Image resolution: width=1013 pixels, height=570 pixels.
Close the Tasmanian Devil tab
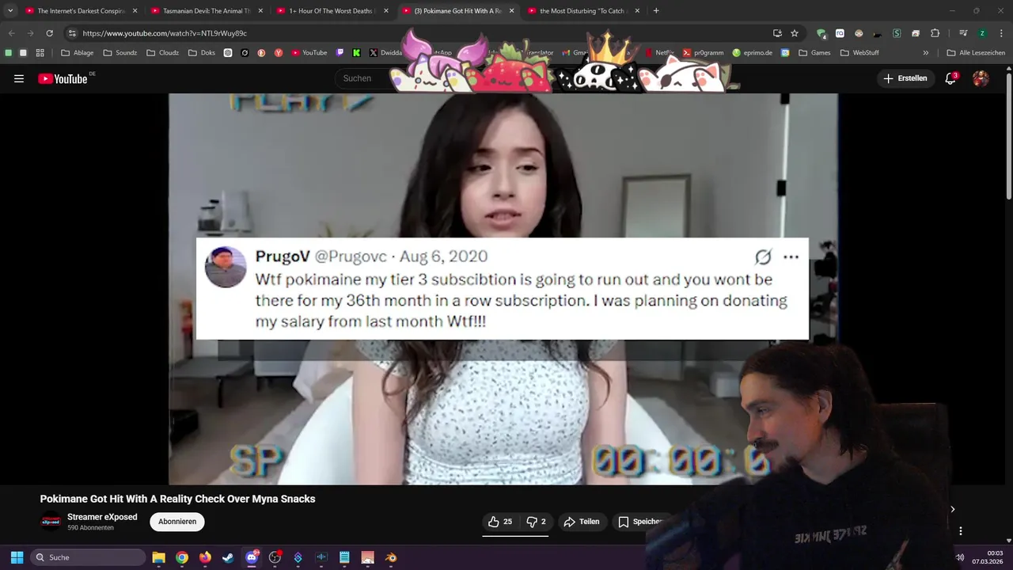[260, 11]
